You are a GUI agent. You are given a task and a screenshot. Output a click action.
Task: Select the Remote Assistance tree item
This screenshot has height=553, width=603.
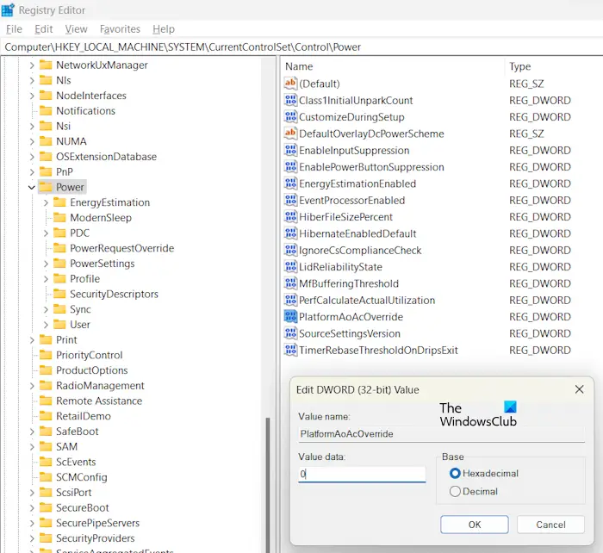pos(99,401)
